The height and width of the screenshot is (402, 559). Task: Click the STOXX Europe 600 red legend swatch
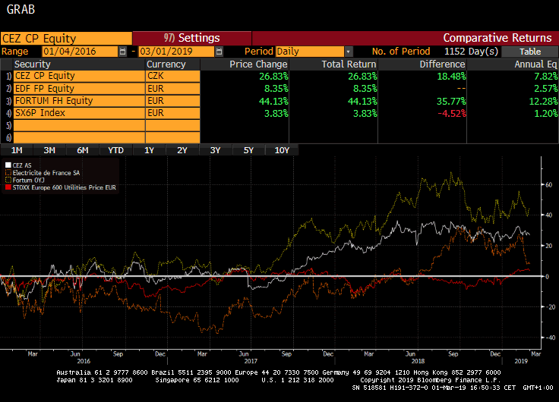click(x=8, y=187)
